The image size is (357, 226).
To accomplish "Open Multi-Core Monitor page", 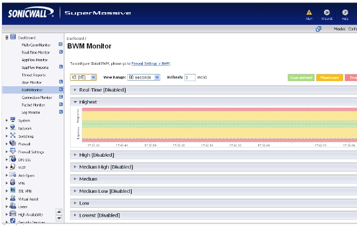I will tap(36, 45).
